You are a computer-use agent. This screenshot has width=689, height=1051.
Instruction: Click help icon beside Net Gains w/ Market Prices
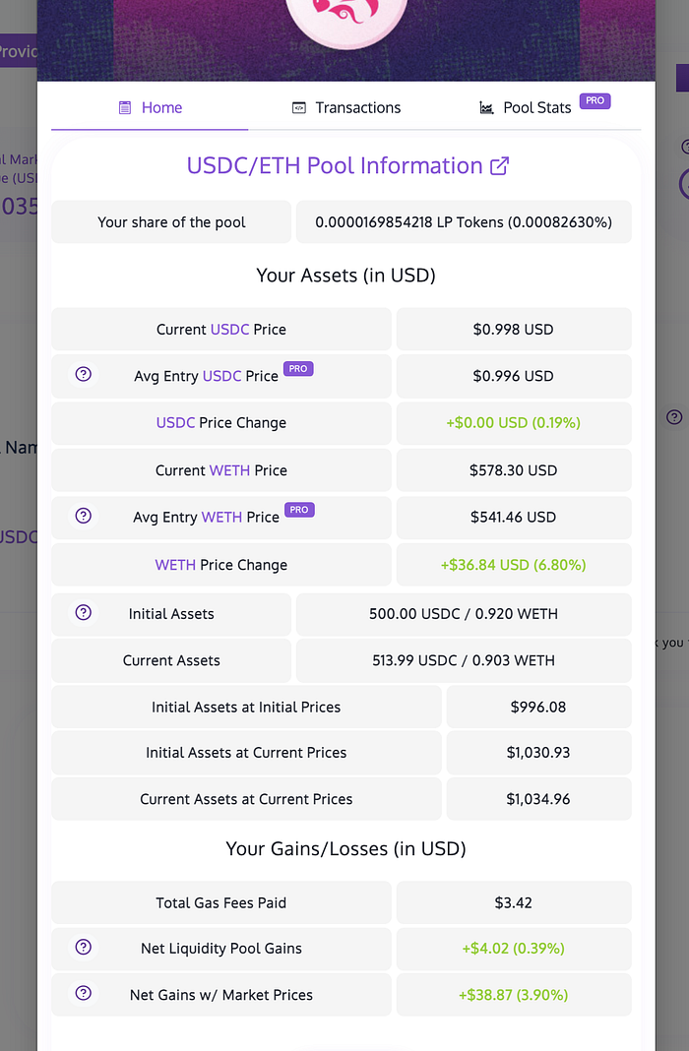(x=84, y=993)
